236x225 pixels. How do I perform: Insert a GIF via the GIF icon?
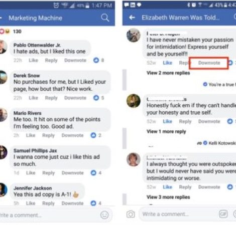(223, 214)
